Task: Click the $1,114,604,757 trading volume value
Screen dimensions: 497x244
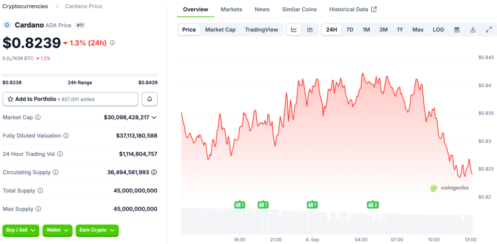Action: pos(138,154)
